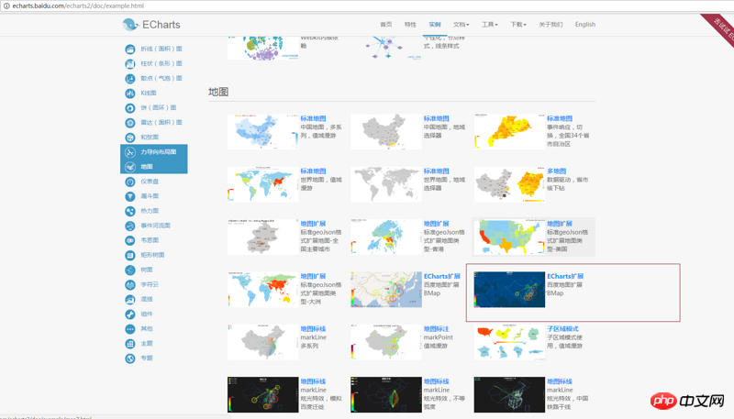
Task: Expand the 下载 dropdown in the navbar
Action: [x=518, y=25]
